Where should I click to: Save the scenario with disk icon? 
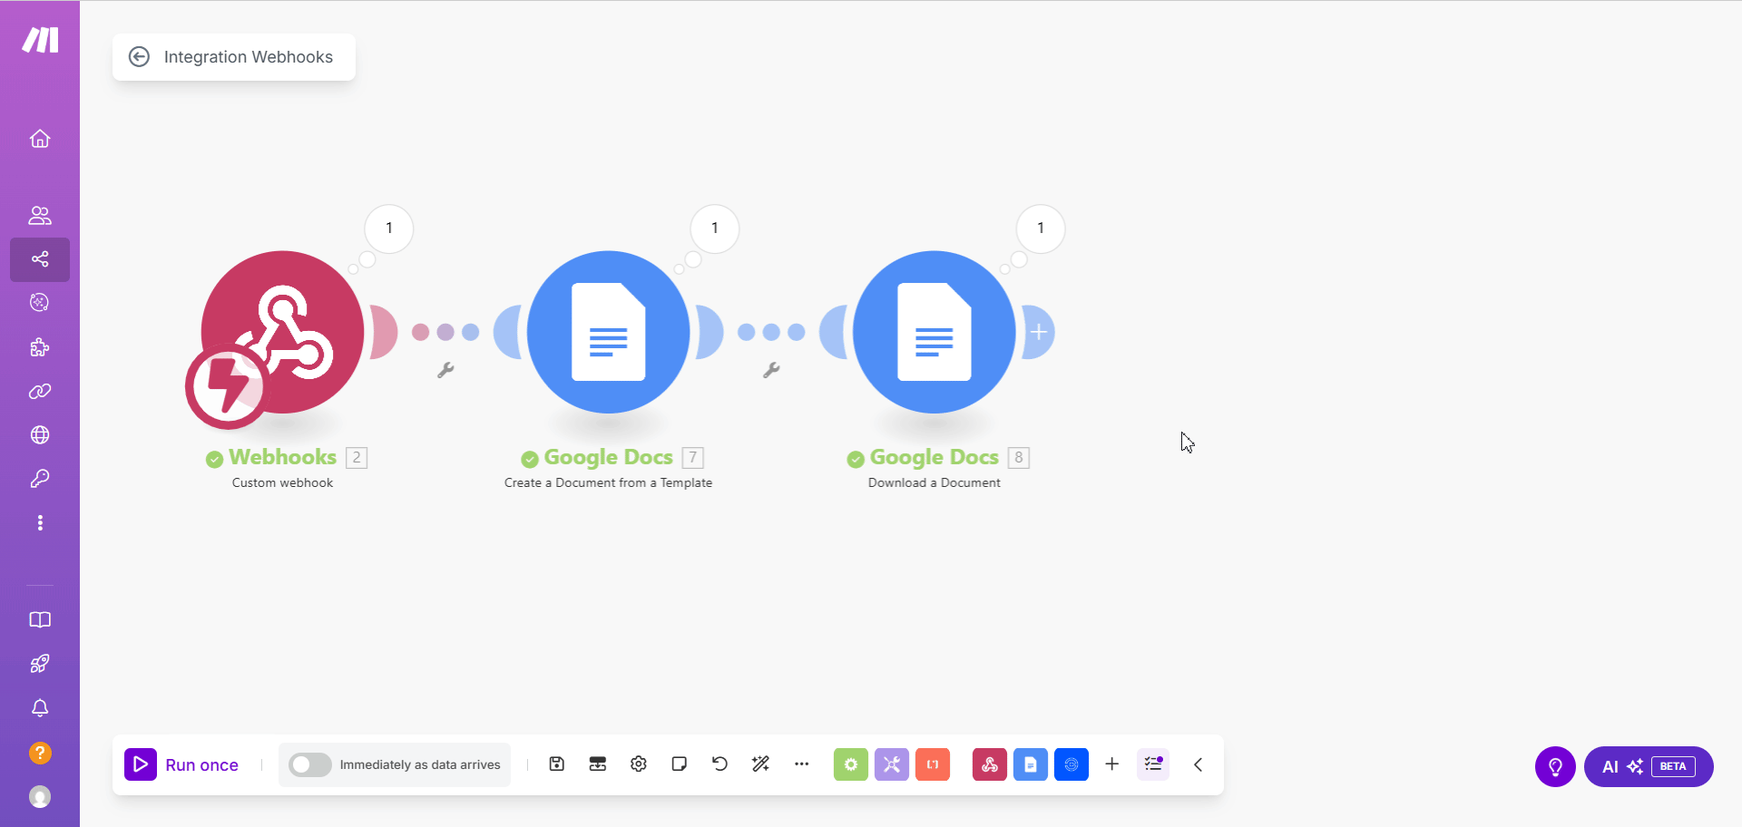coord(557,764)
